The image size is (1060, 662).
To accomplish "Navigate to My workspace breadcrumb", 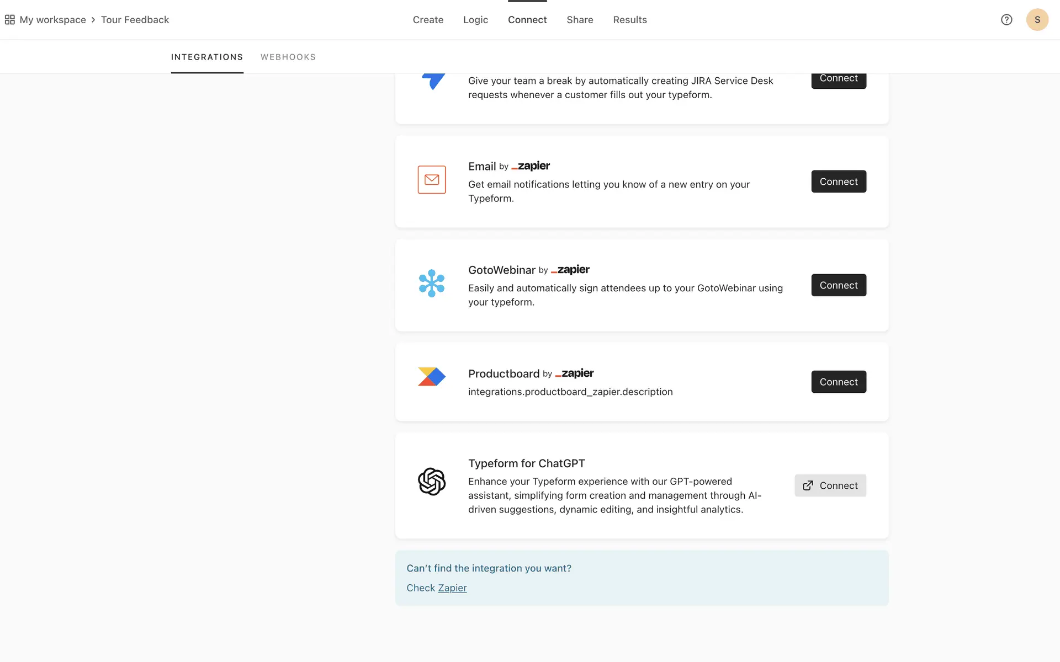I will tap(53, 20).
